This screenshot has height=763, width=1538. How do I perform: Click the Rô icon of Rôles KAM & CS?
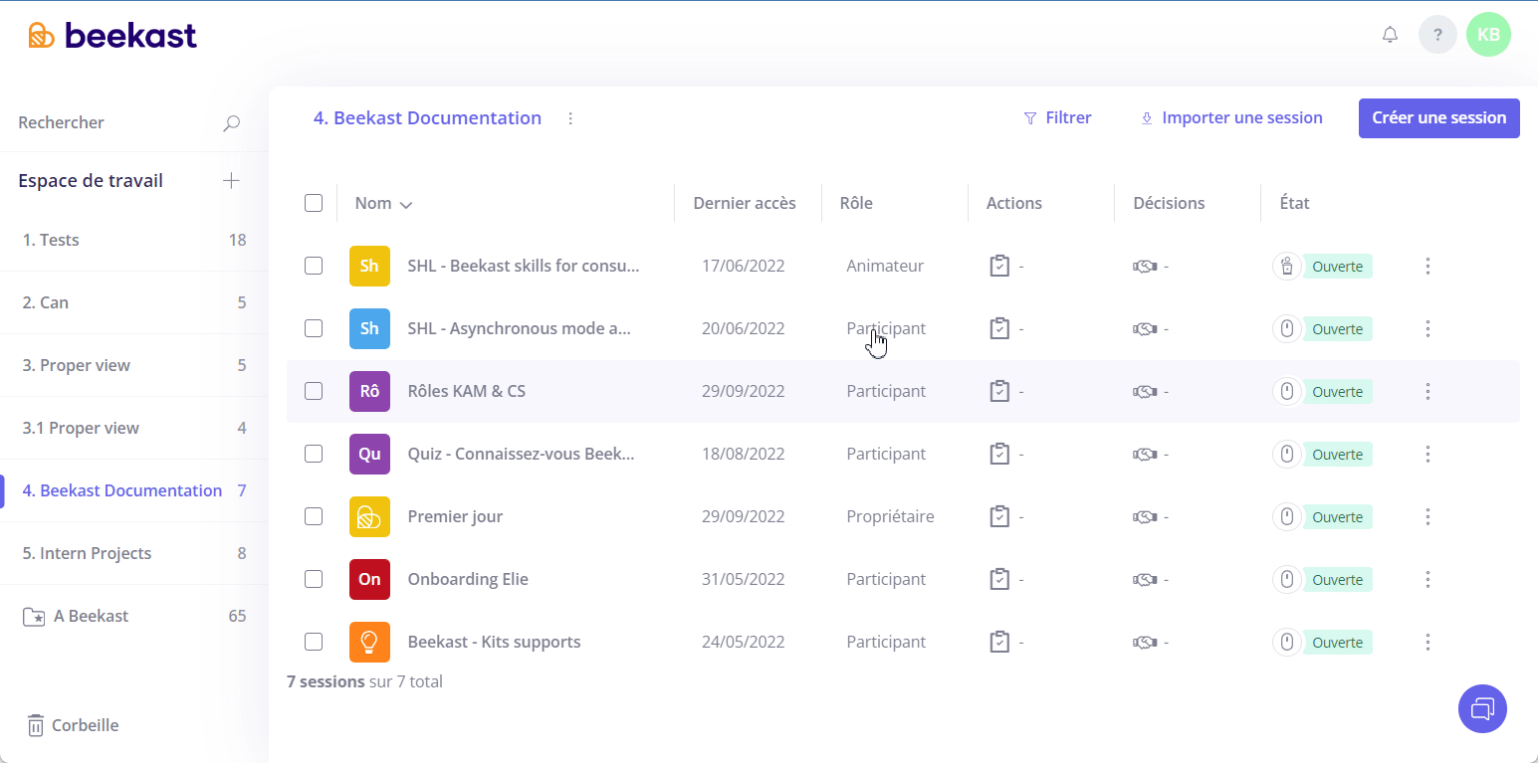[x=369, y=391]
